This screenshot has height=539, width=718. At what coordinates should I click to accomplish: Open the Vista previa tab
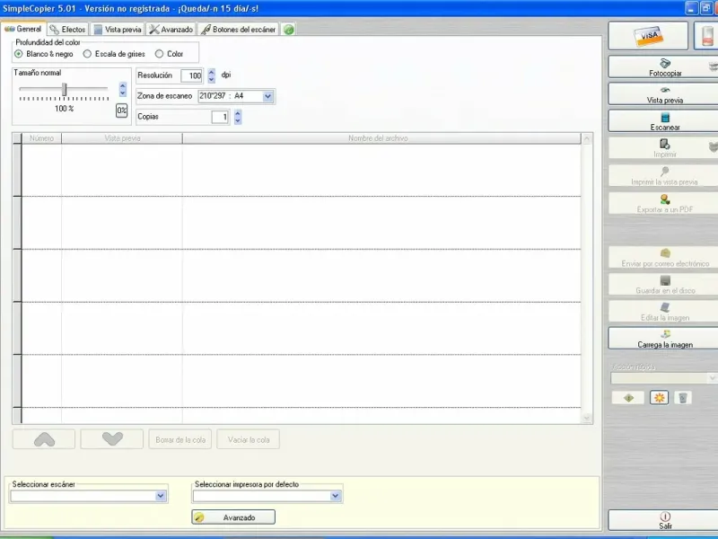click(x=118, y=30)
